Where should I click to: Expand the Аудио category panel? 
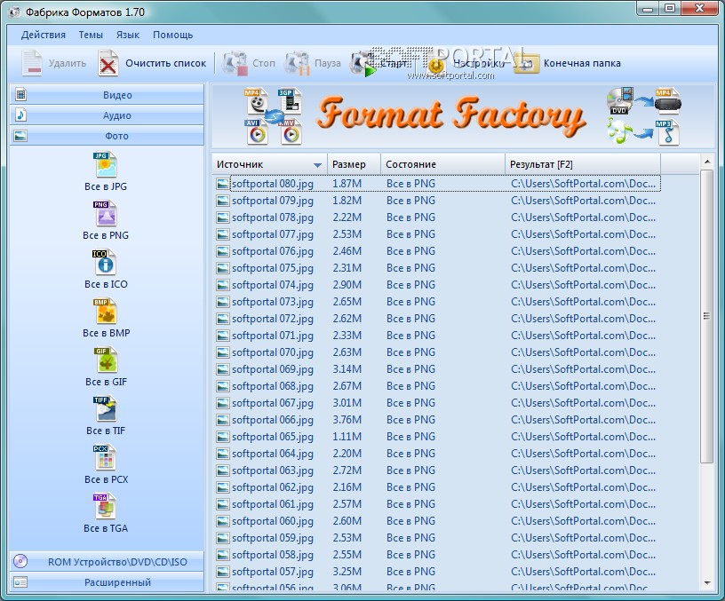(107, 115)
